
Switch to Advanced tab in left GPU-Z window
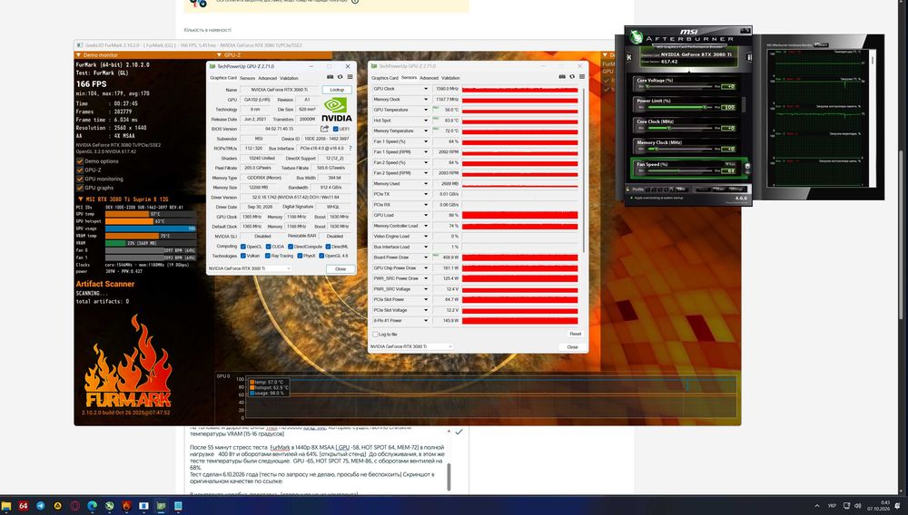(267, 78)
